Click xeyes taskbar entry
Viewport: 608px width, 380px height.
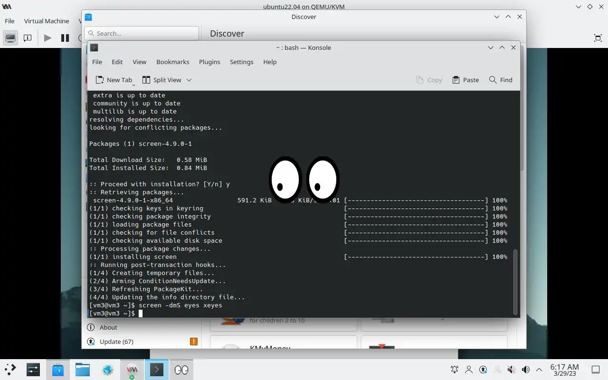181,369
